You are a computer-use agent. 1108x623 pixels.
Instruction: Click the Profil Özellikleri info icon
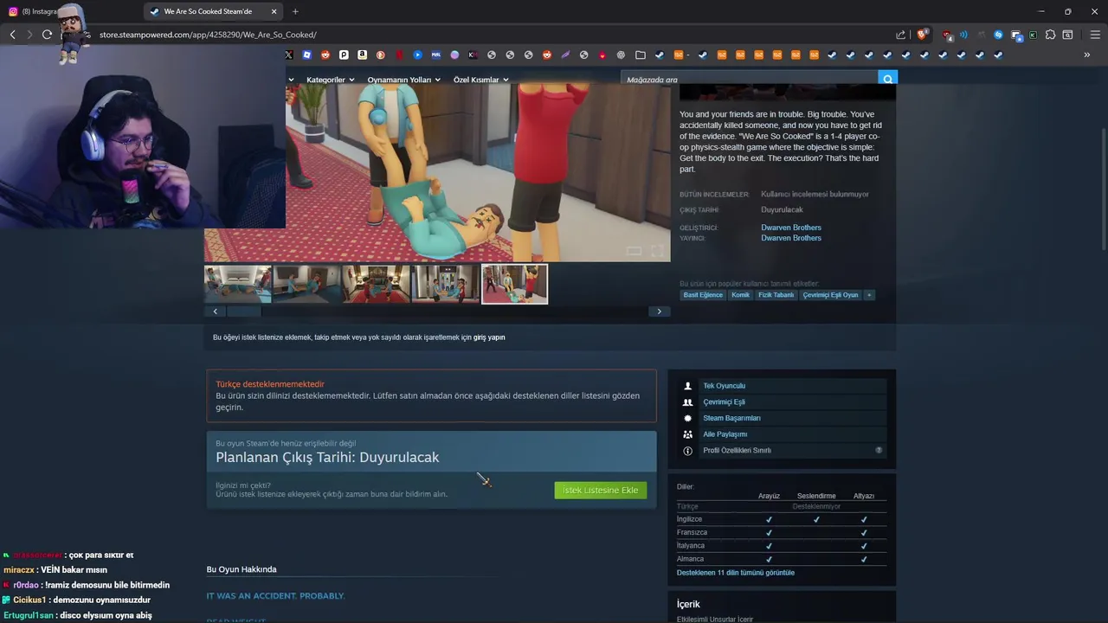coord(688,451)
